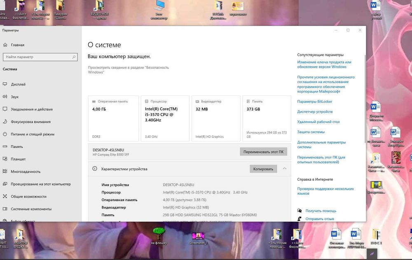This screenshot has width=412, height=260.
Task: Select ВИДЕО НОВ ярлык desktop folder
Action: (x=100, y=10)
